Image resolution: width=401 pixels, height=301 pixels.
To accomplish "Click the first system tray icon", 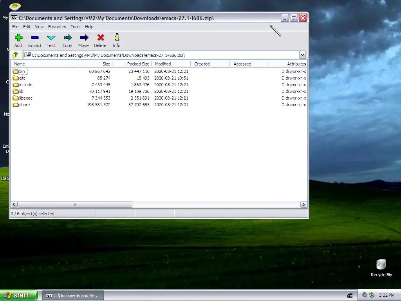I will [364, 295].
